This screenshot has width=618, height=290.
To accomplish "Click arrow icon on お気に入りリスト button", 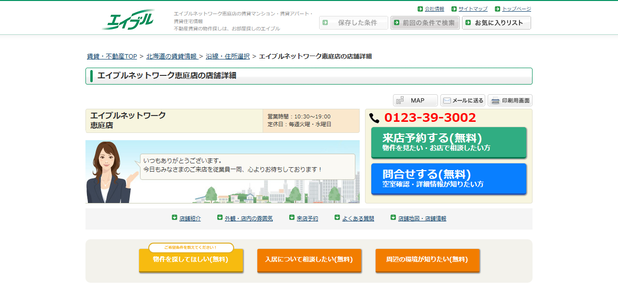I will (x=468, y=22).
